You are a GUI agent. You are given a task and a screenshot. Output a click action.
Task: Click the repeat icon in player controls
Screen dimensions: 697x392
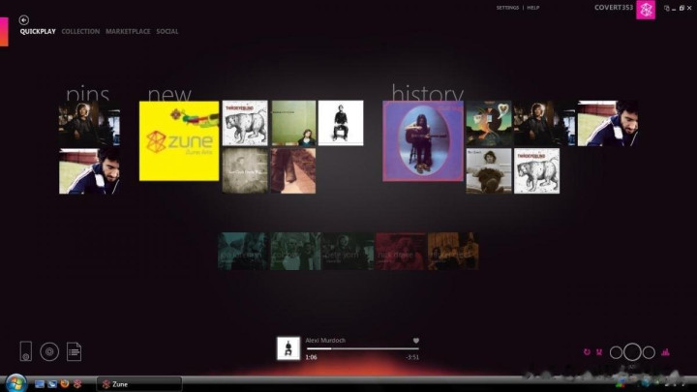[587, 352]
